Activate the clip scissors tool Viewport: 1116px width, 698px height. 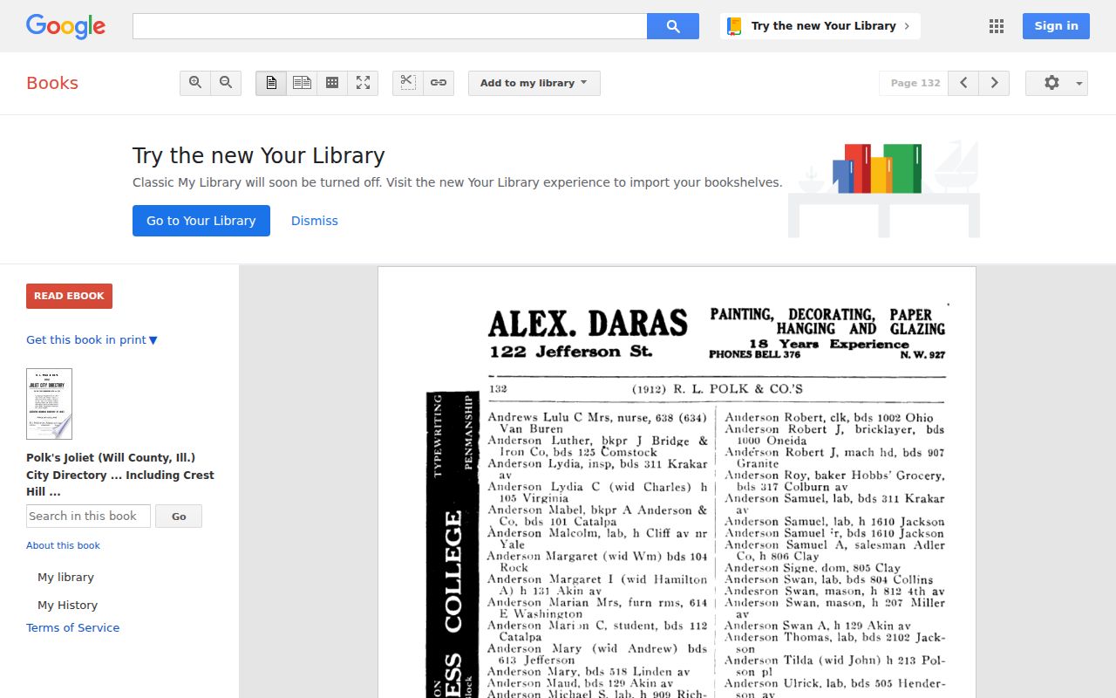pos(407,83)
